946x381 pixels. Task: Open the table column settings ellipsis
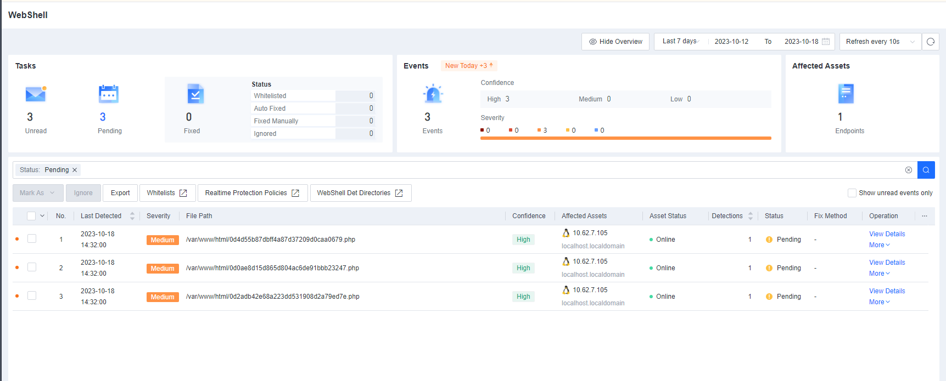pyautogui.click(x=925, y=216)
